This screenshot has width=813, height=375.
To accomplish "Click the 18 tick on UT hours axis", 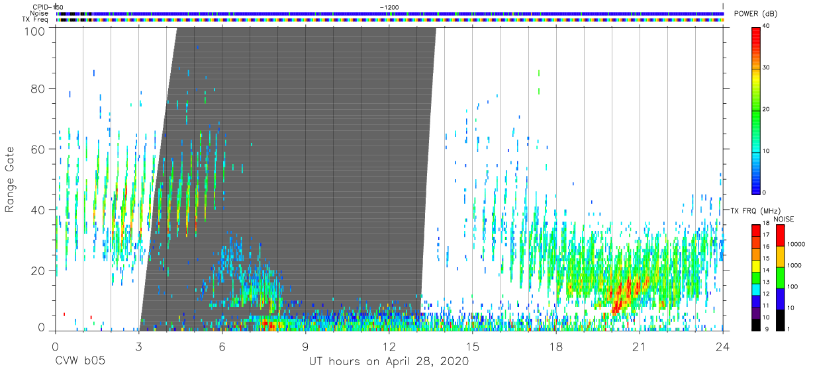I will coord(556,346).
